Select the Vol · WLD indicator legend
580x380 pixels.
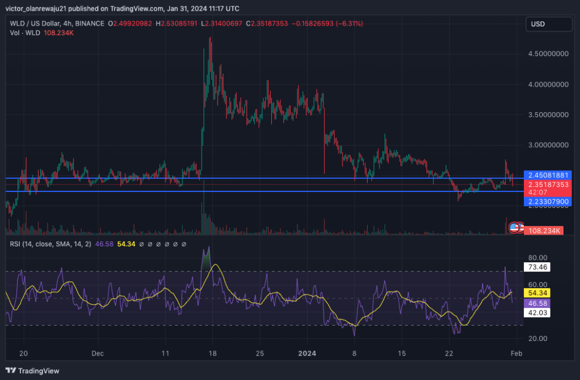tap(25, 33)
